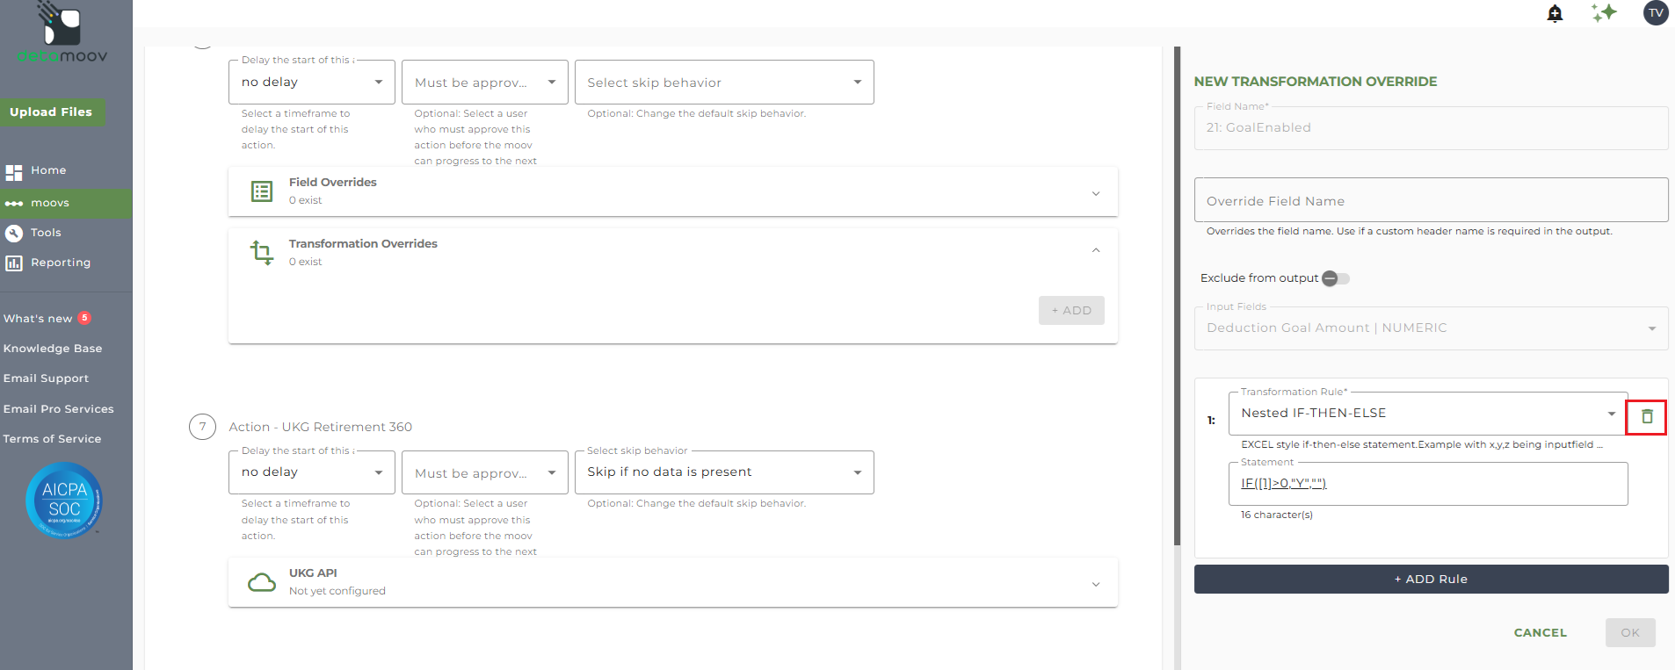Click the AICPA SOC badge

click(x=64, y=501)
